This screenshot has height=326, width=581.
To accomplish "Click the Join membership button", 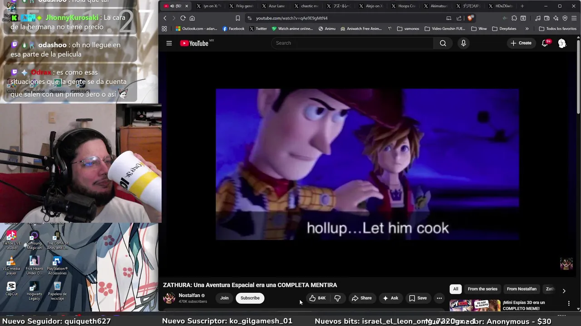I will pyautogui.click(x=224, y=298).
